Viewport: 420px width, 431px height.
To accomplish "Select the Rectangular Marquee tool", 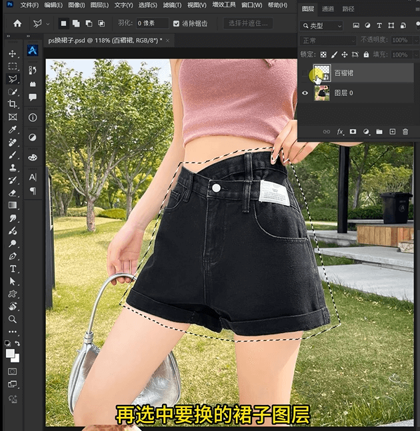I will coord(13,66).
